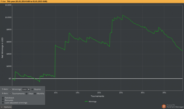Select the Days X-Axis radio button
The width and height of the screenshot is (184, 109).
click(27, 94)
